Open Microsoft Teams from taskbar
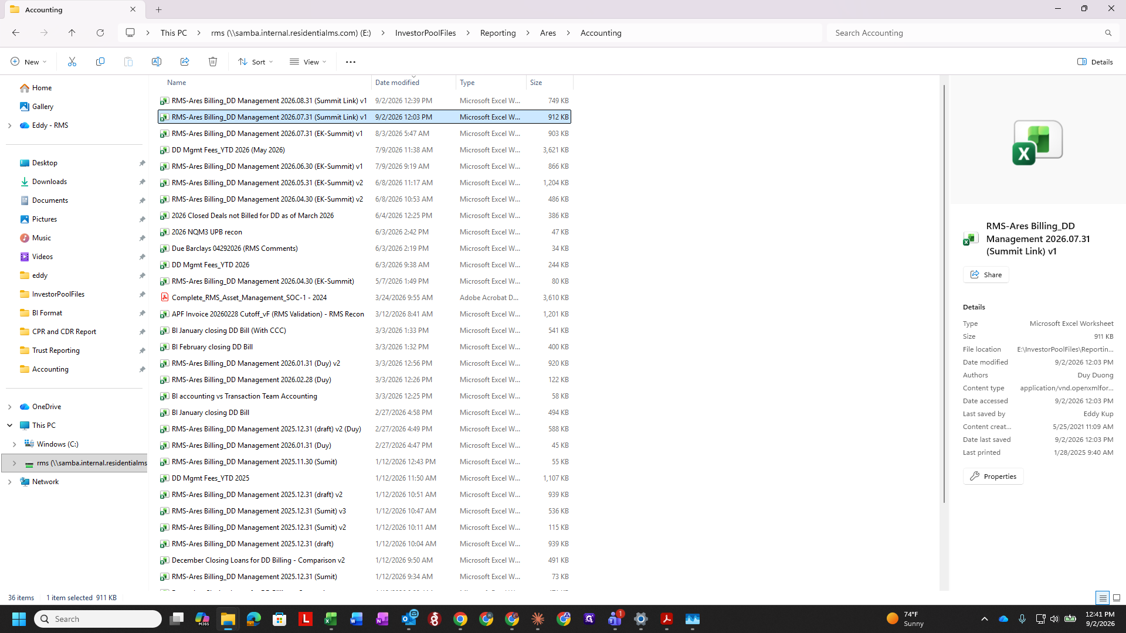Image resolution: width=1126 pixels, height=633 pixels. tap(615, 619)
